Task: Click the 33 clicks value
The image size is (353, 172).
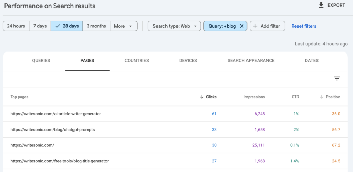Action: [214, 130]
